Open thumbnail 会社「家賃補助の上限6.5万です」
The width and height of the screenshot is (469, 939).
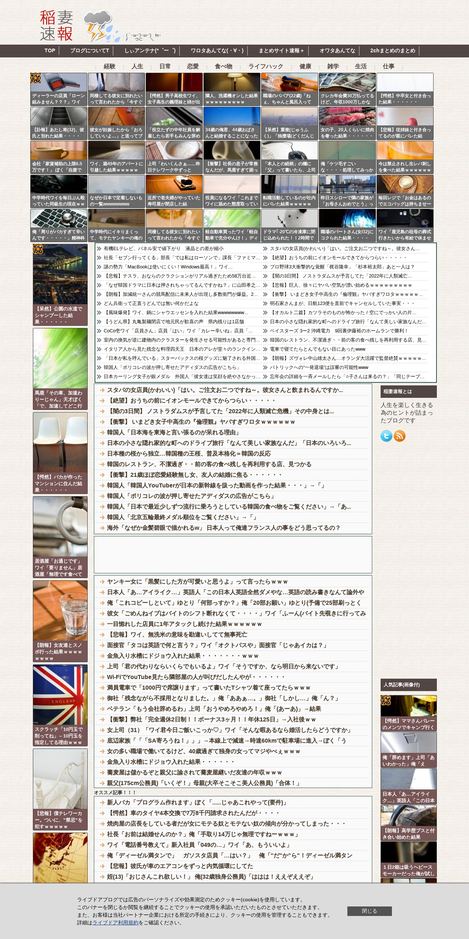click(x=59, y=157)
